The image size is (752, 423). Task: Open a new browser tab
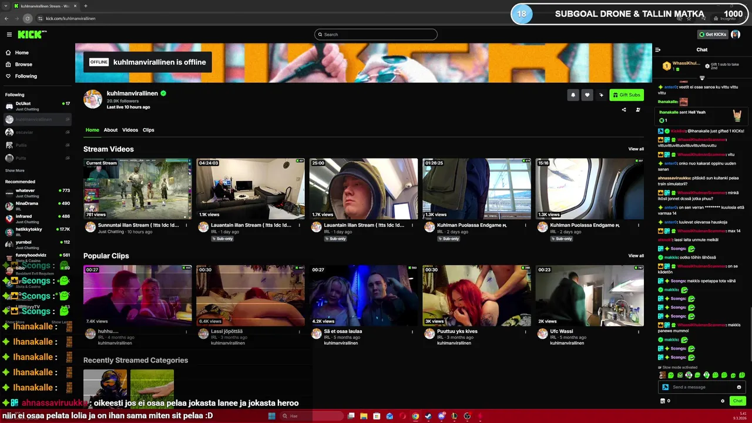pos(86,6)
